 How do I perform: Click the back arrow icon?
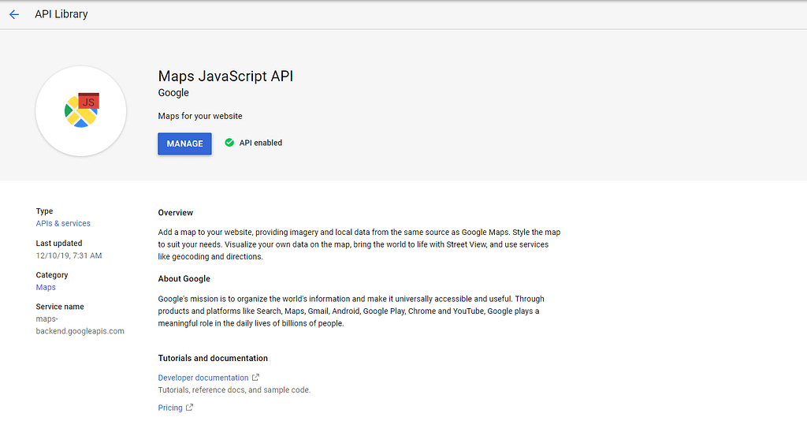pos(13,14)
